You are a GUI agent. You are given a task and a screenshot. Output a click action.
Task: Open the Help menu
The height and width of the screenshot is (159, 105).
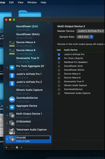pyautogui.click(x=43, y=2)
